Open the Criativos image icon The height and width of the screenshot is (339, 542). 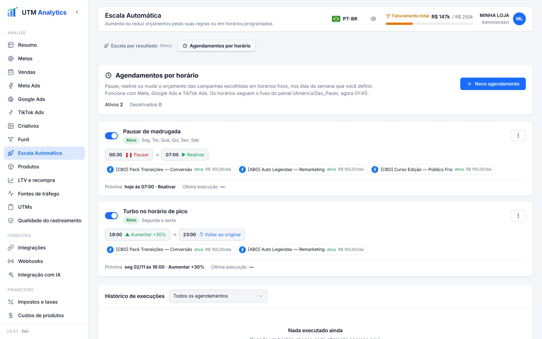[x=11, y=126]
